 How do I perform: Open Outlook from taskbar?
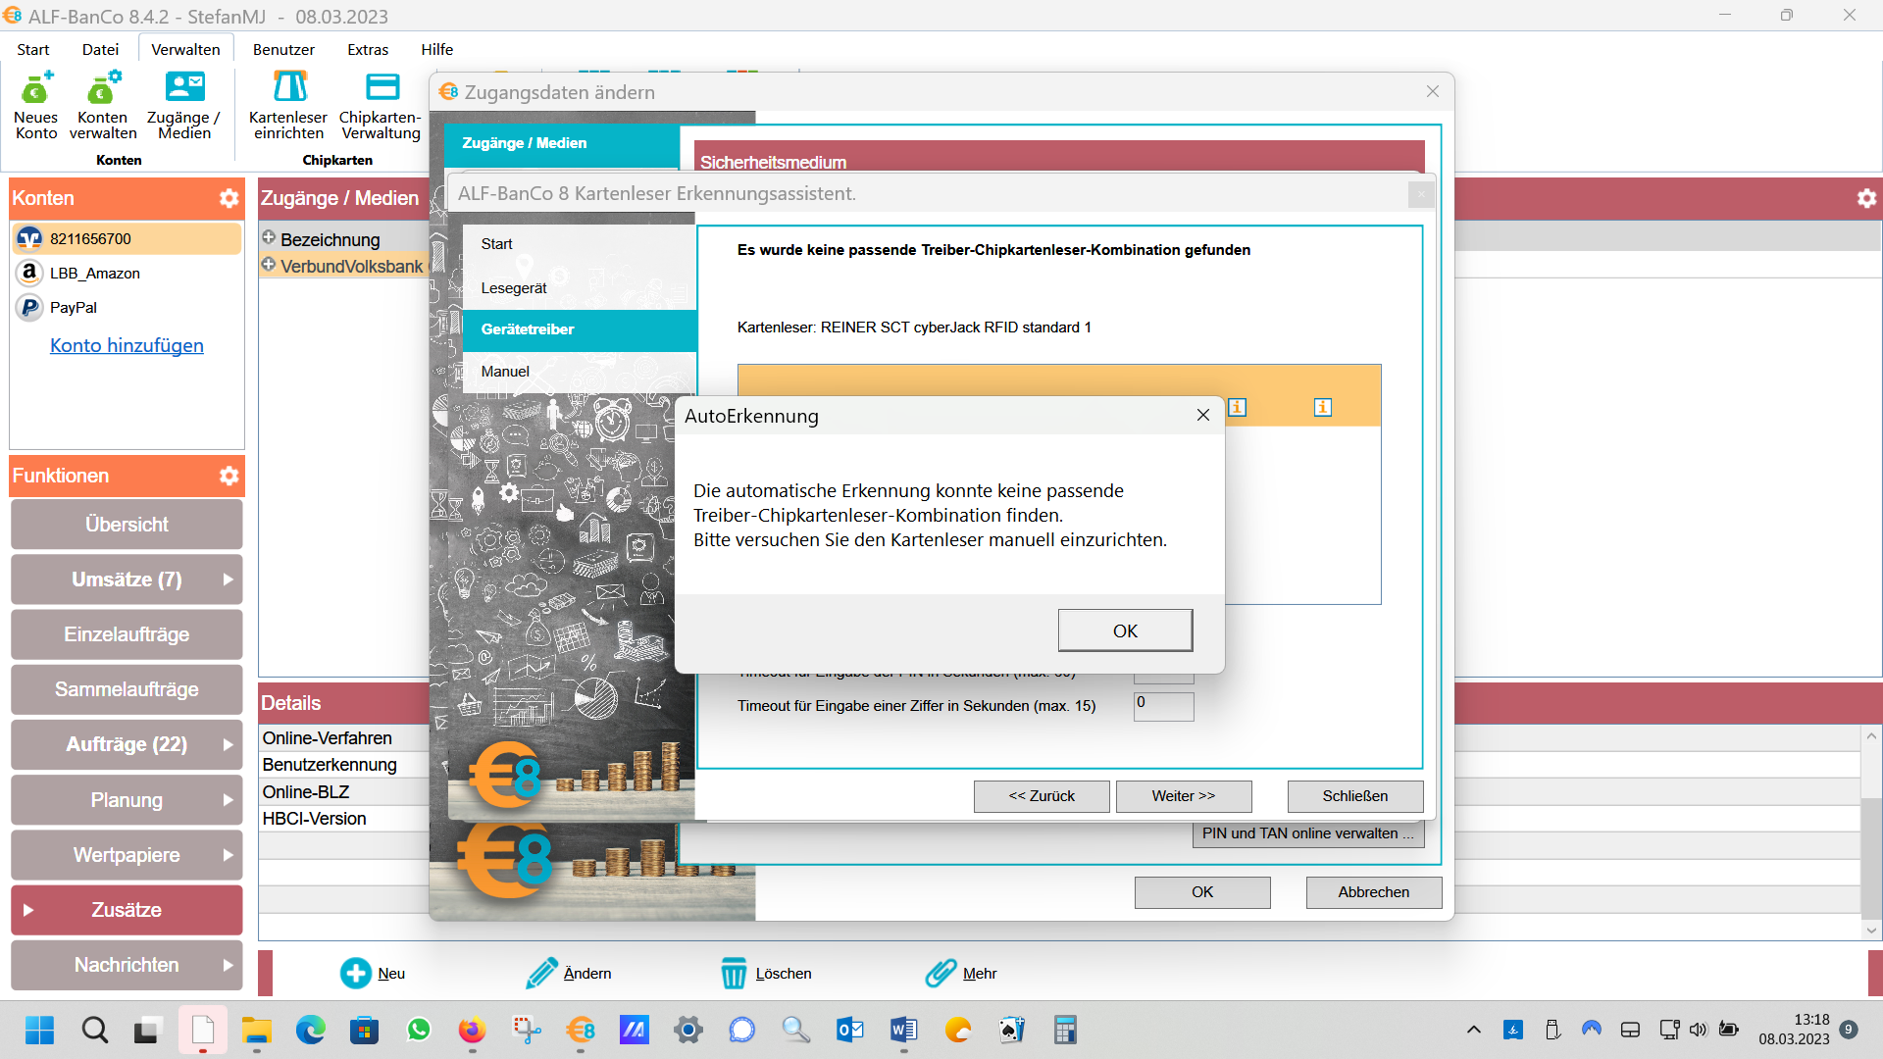point(850,1030)
